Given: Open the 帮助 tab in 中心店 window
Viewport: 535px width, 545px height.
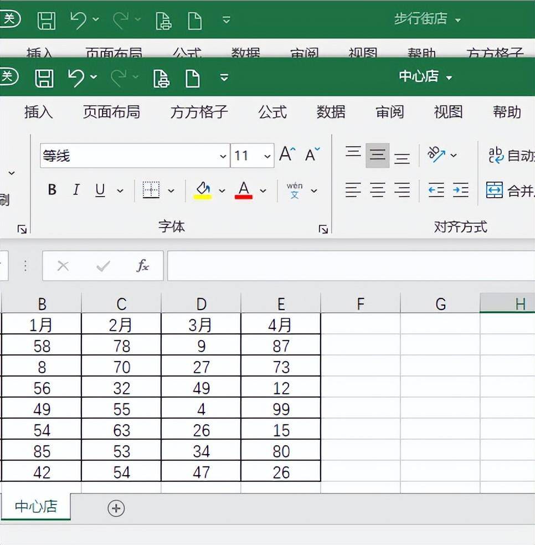Looking at the screenshot, I should click(507, 112).
